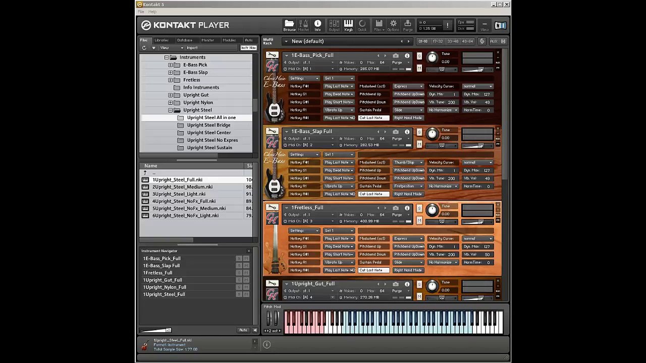Open Set 1 dropdown in 1E-Bass_Slap Full
The height and width of the screenshot is (363, 646).
coord(339,155)
